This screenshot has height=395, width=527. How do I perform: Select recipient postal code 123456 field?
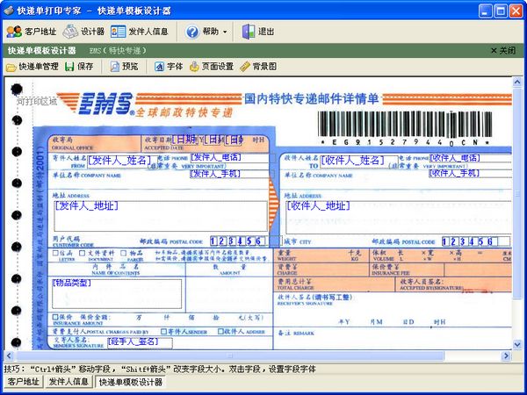475,241
